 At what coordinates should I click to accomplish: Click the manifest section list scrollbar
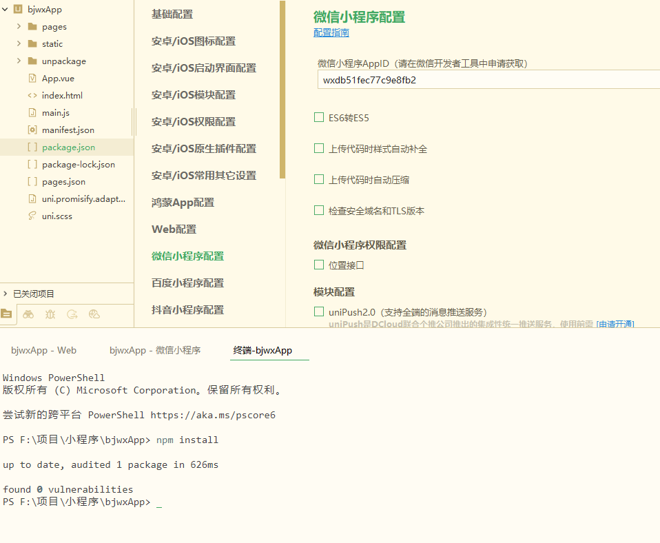click(282, 90)
